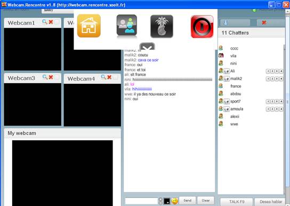Click 'il ya des nouveau ce soir' message
Screen dimensions: 290x206
tap(155, 94)
